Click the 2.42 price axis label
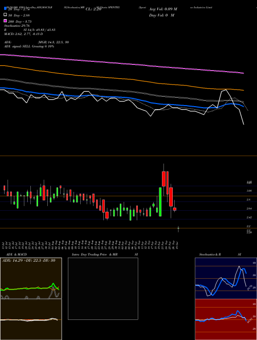Viewport: 257px width, 340px height. click(x=249, y=217)
